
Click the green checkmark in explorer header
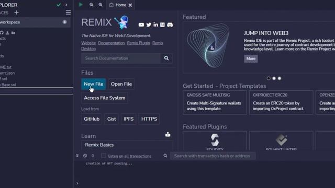[x=59, y=5]
